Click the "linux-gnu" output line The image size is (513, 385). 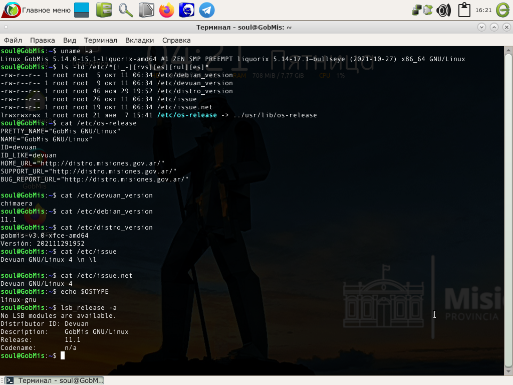click(x=19, y=300)
